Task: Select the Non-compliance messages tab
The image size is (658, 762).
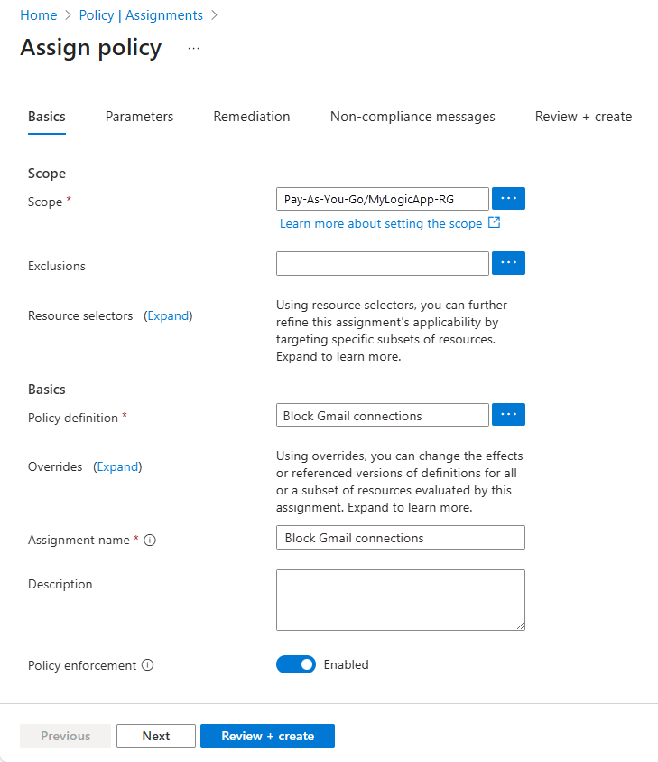Action: pyautogui.click(x=412, y=116)
